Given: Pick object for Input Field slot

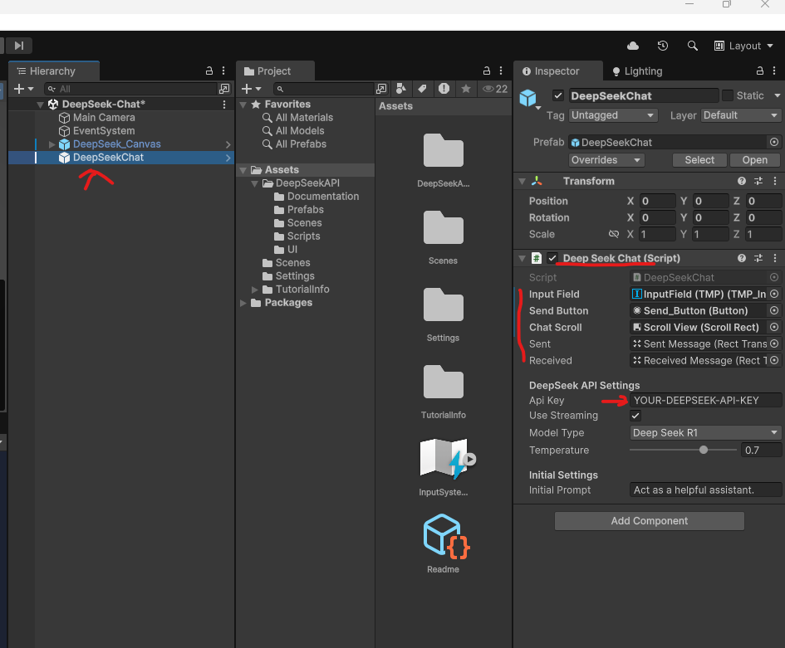Looking at the screenshot, I should tap(774, 295).
